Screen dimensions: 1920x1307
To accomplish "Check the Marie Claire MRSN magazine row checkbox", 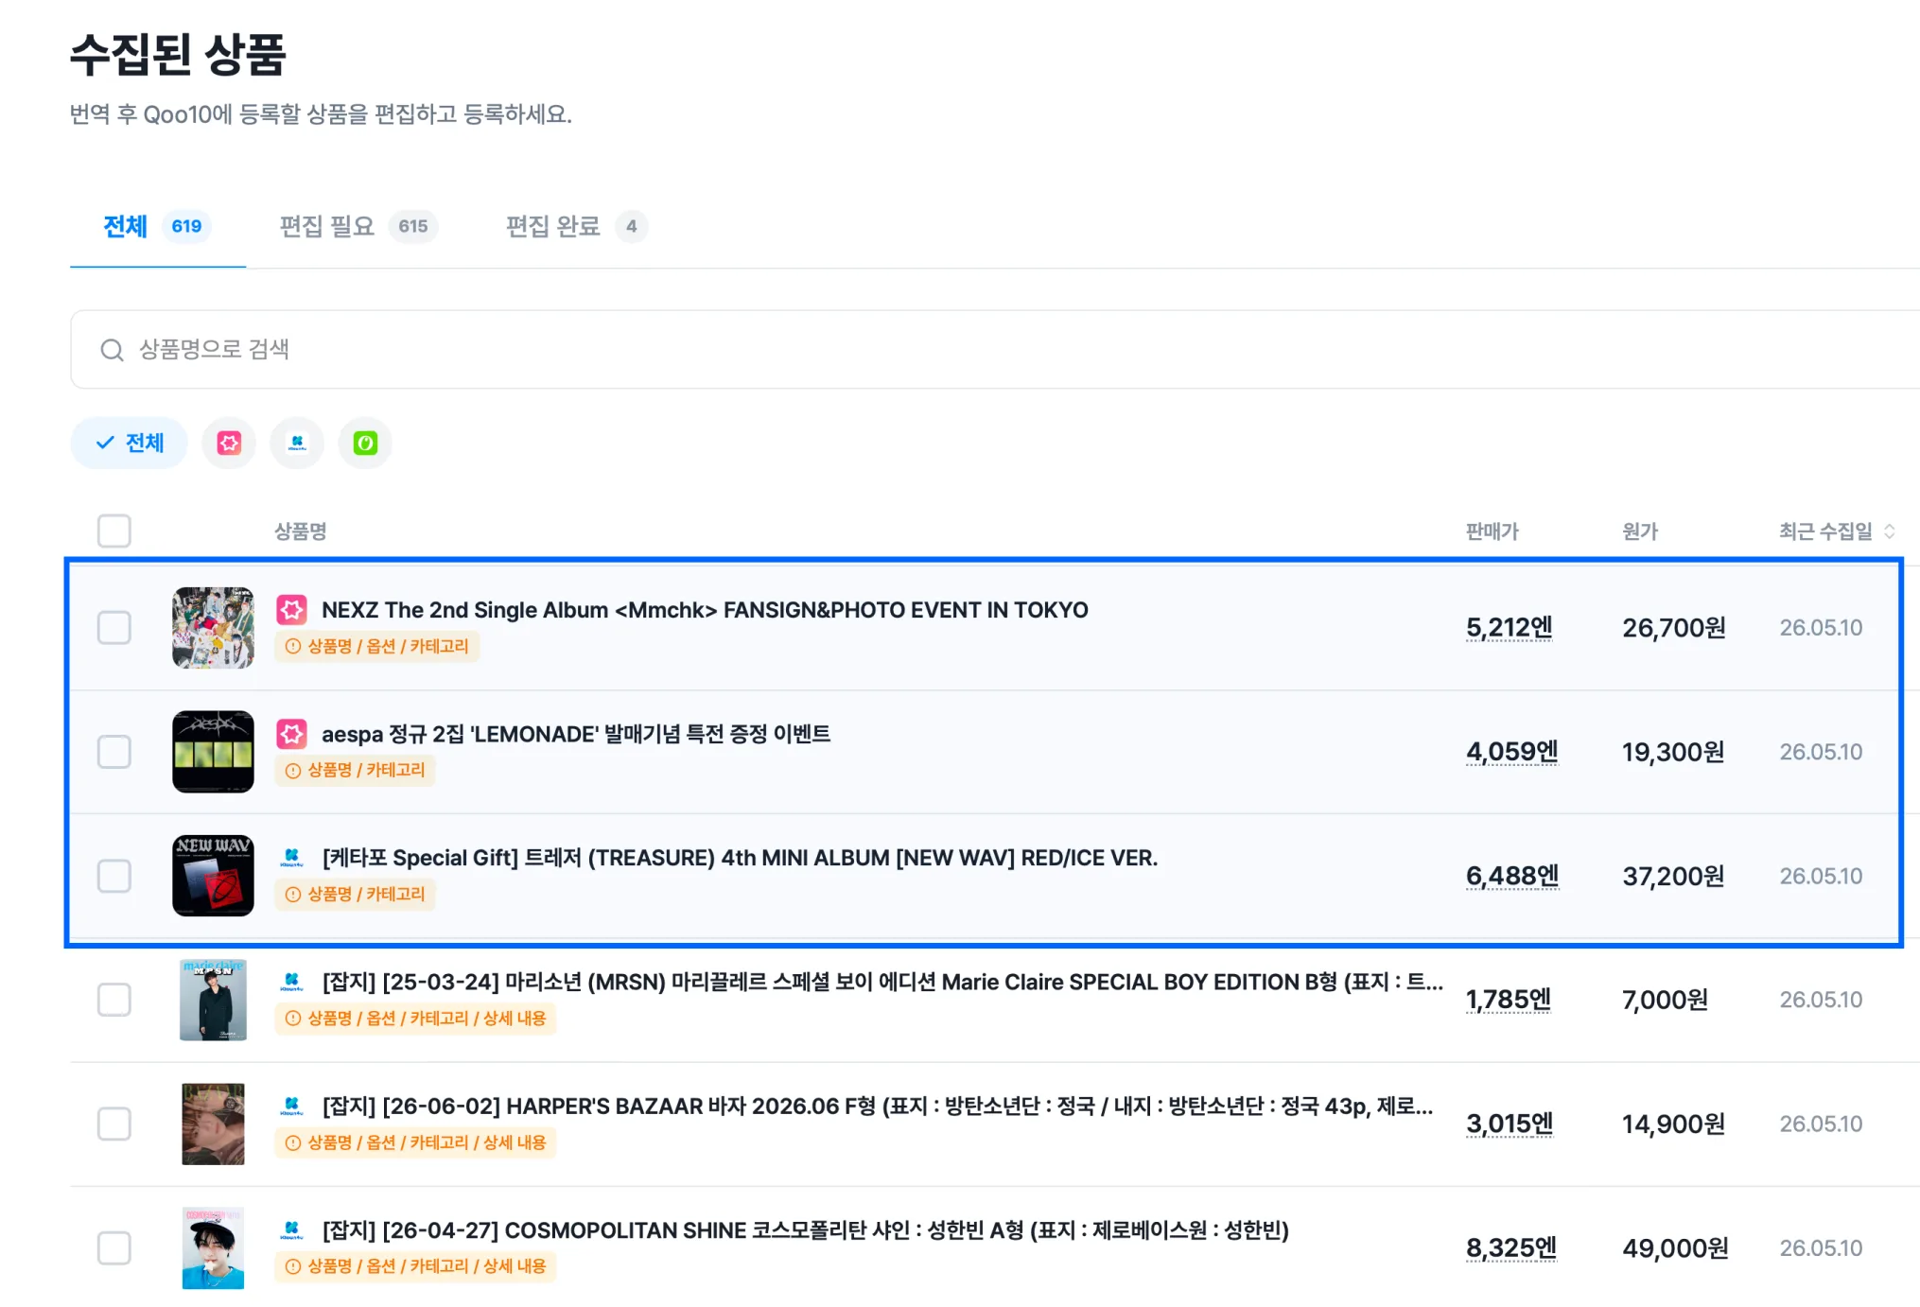I will (x=114, y=1000).
